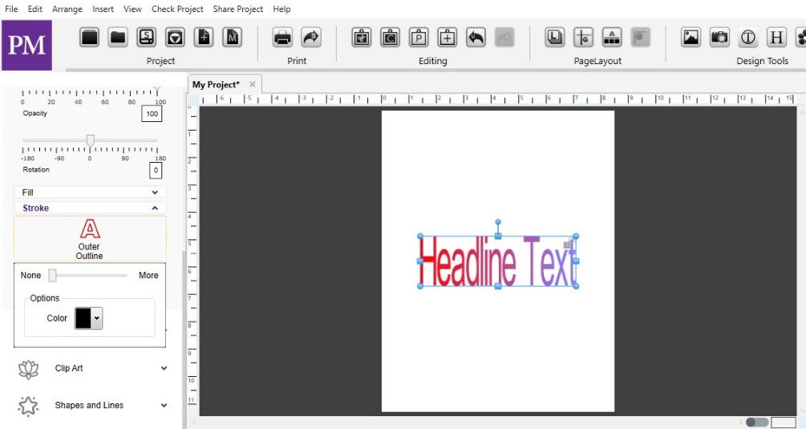Open the Check Project menu

click(177, 10)
